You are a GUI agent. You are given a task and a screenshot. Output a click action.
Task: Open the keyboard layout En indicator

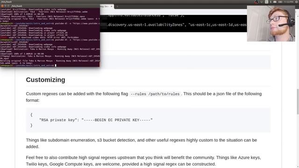[266, 2]
